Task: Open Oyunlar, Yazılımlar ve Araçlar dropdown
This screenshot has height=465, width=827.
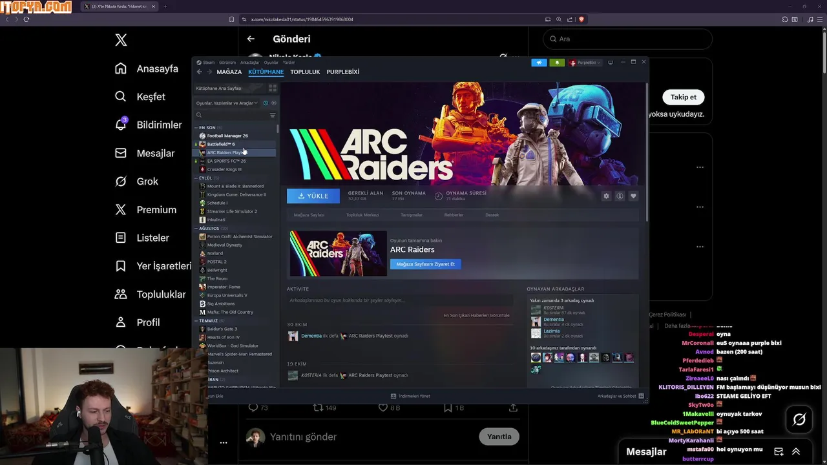Action: tap(227, 103)
